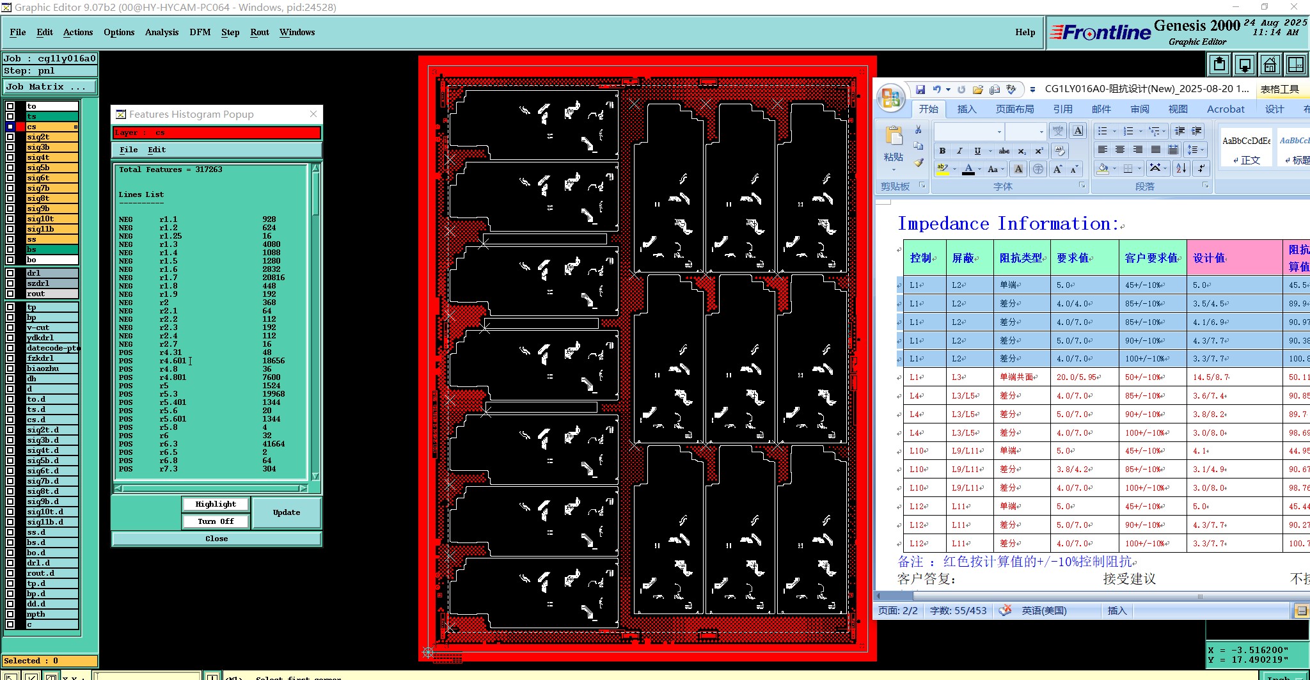Click the Word Office button orb
This screenshot has width=1310, height=680.
pyautogui.click(x=890, y=99)
